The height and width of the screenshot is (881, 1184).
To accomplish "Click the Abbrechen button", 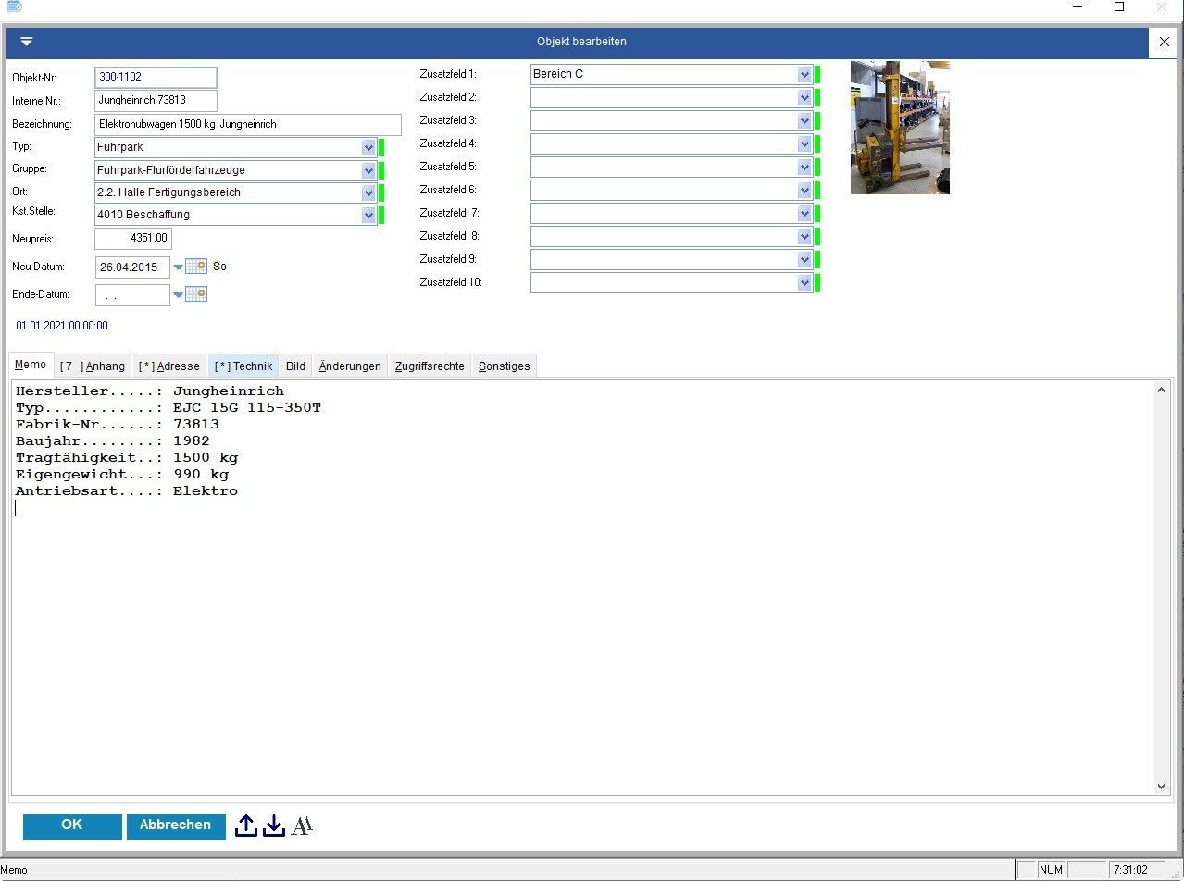I will point(176,825).
